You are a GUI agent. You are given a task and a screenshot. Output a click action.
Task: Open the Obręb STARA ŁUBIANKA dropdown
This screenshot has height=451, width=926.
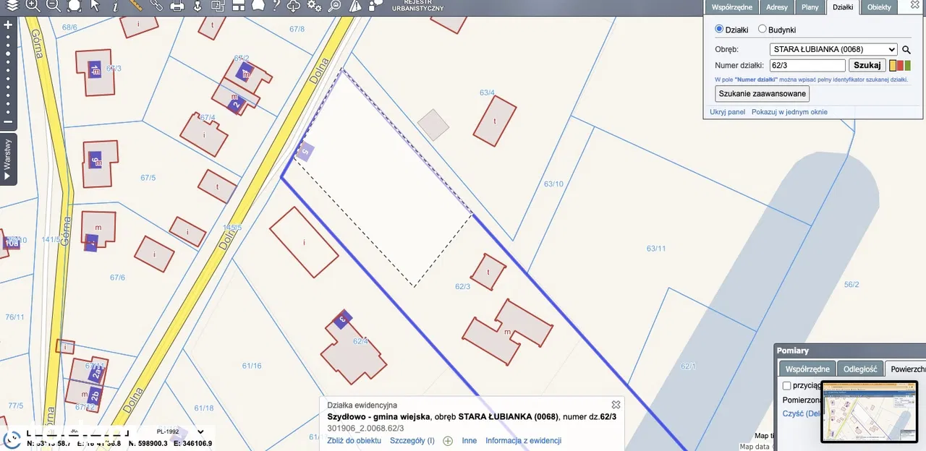pos(833,50)
